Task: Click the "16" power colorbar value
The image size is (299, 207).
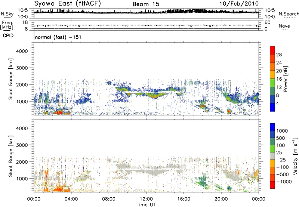Action: [279, 79]
